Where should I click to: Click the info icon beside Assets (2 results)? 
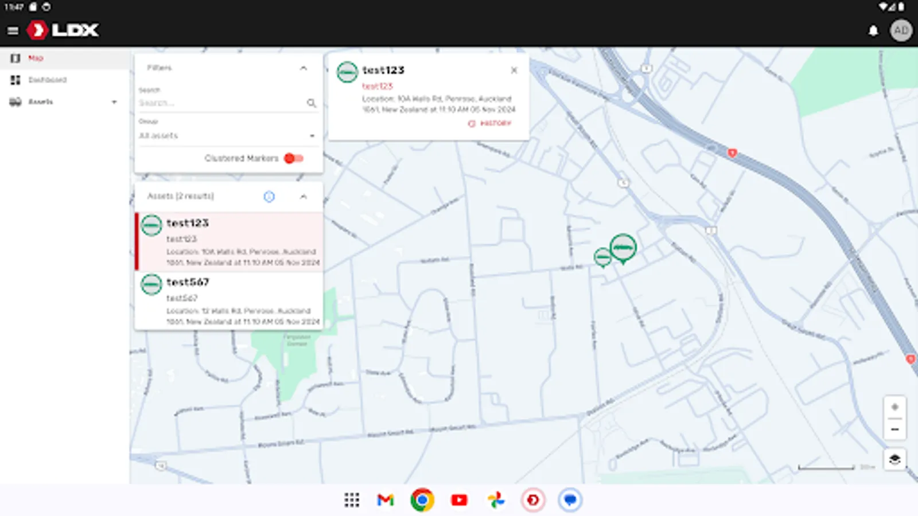click(x=270, y=197)
